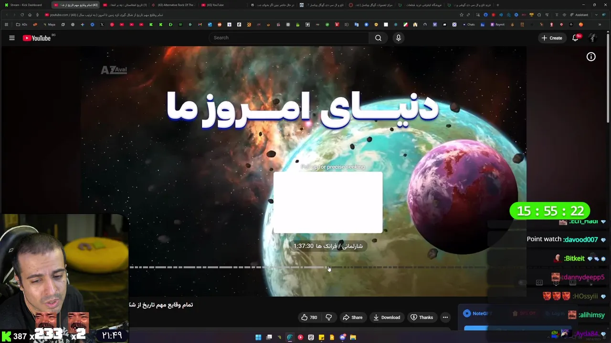The width and height of the screenshot is (611, 343).
Task: Start voice search with microphone icon
Action: [399, 38]
